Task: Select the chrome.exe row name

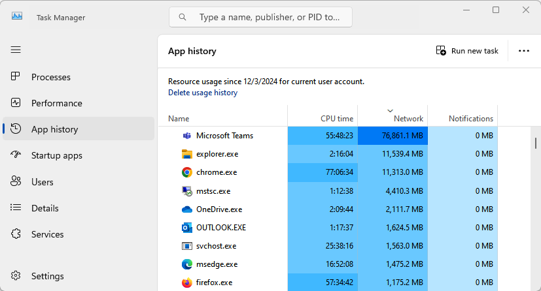Action: pyautogui.click(x=217, y=172)
